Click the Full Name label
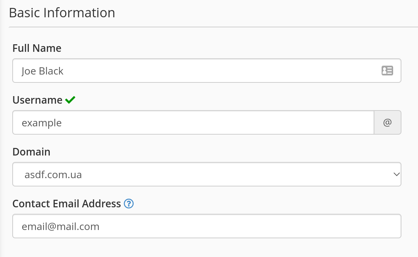This screenshot has height=257, width=418. pyautogui.click(x=37, y=48)
